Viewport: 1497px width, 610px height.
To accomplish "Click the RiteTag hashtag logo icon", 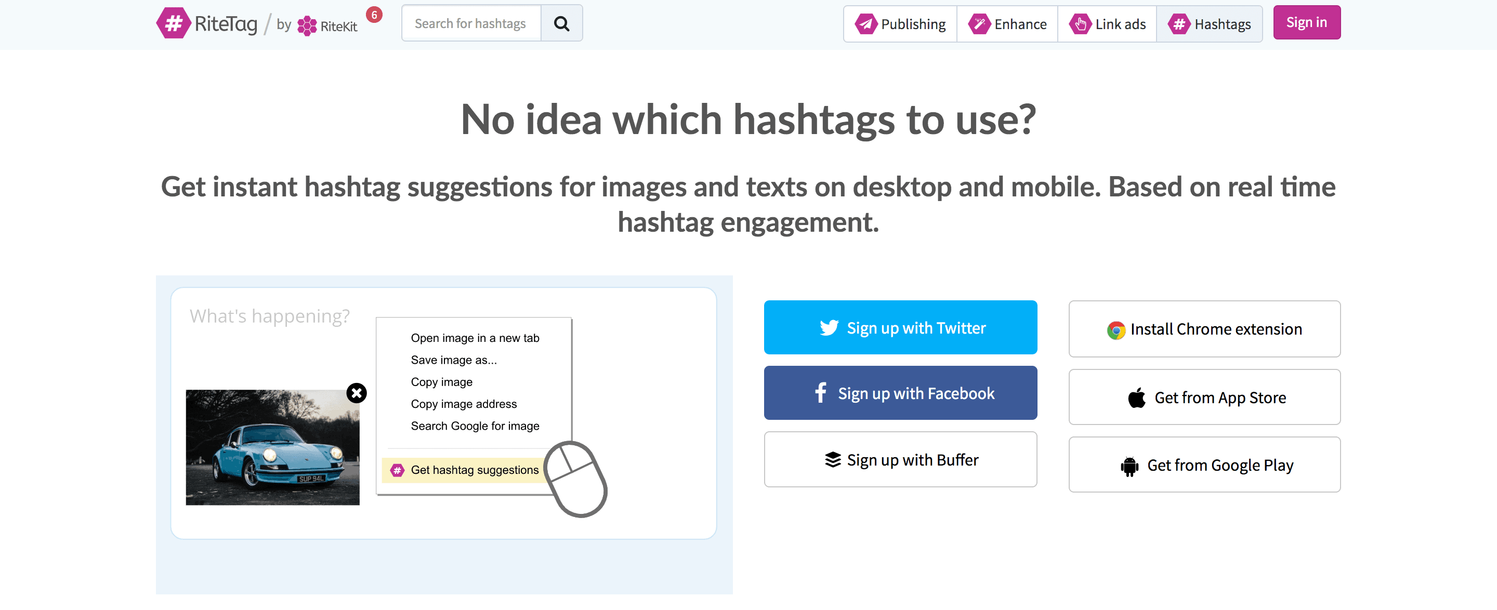I will tap(173, 23).
